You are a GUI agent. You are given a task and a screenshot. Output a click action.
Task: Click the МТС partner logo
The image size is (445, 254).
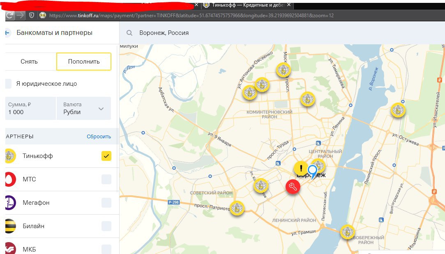[10, 179]
